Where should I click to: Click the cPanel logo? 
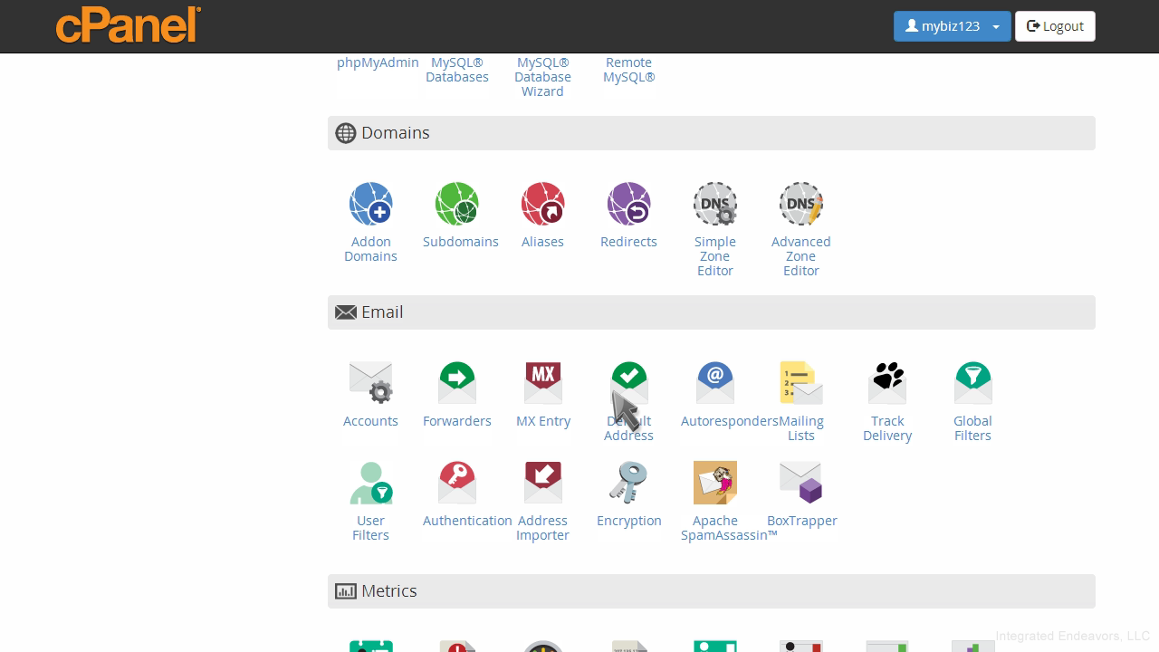(x=129, y=25)
